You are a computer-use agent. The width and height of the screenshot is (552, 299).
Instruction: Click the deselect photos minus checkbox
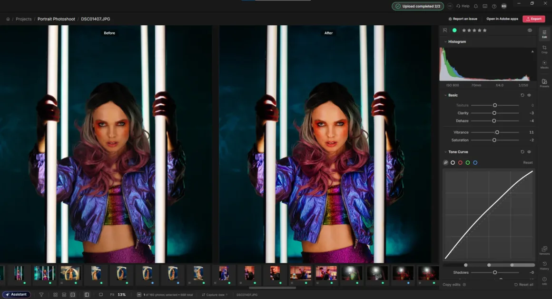[139, 294]
